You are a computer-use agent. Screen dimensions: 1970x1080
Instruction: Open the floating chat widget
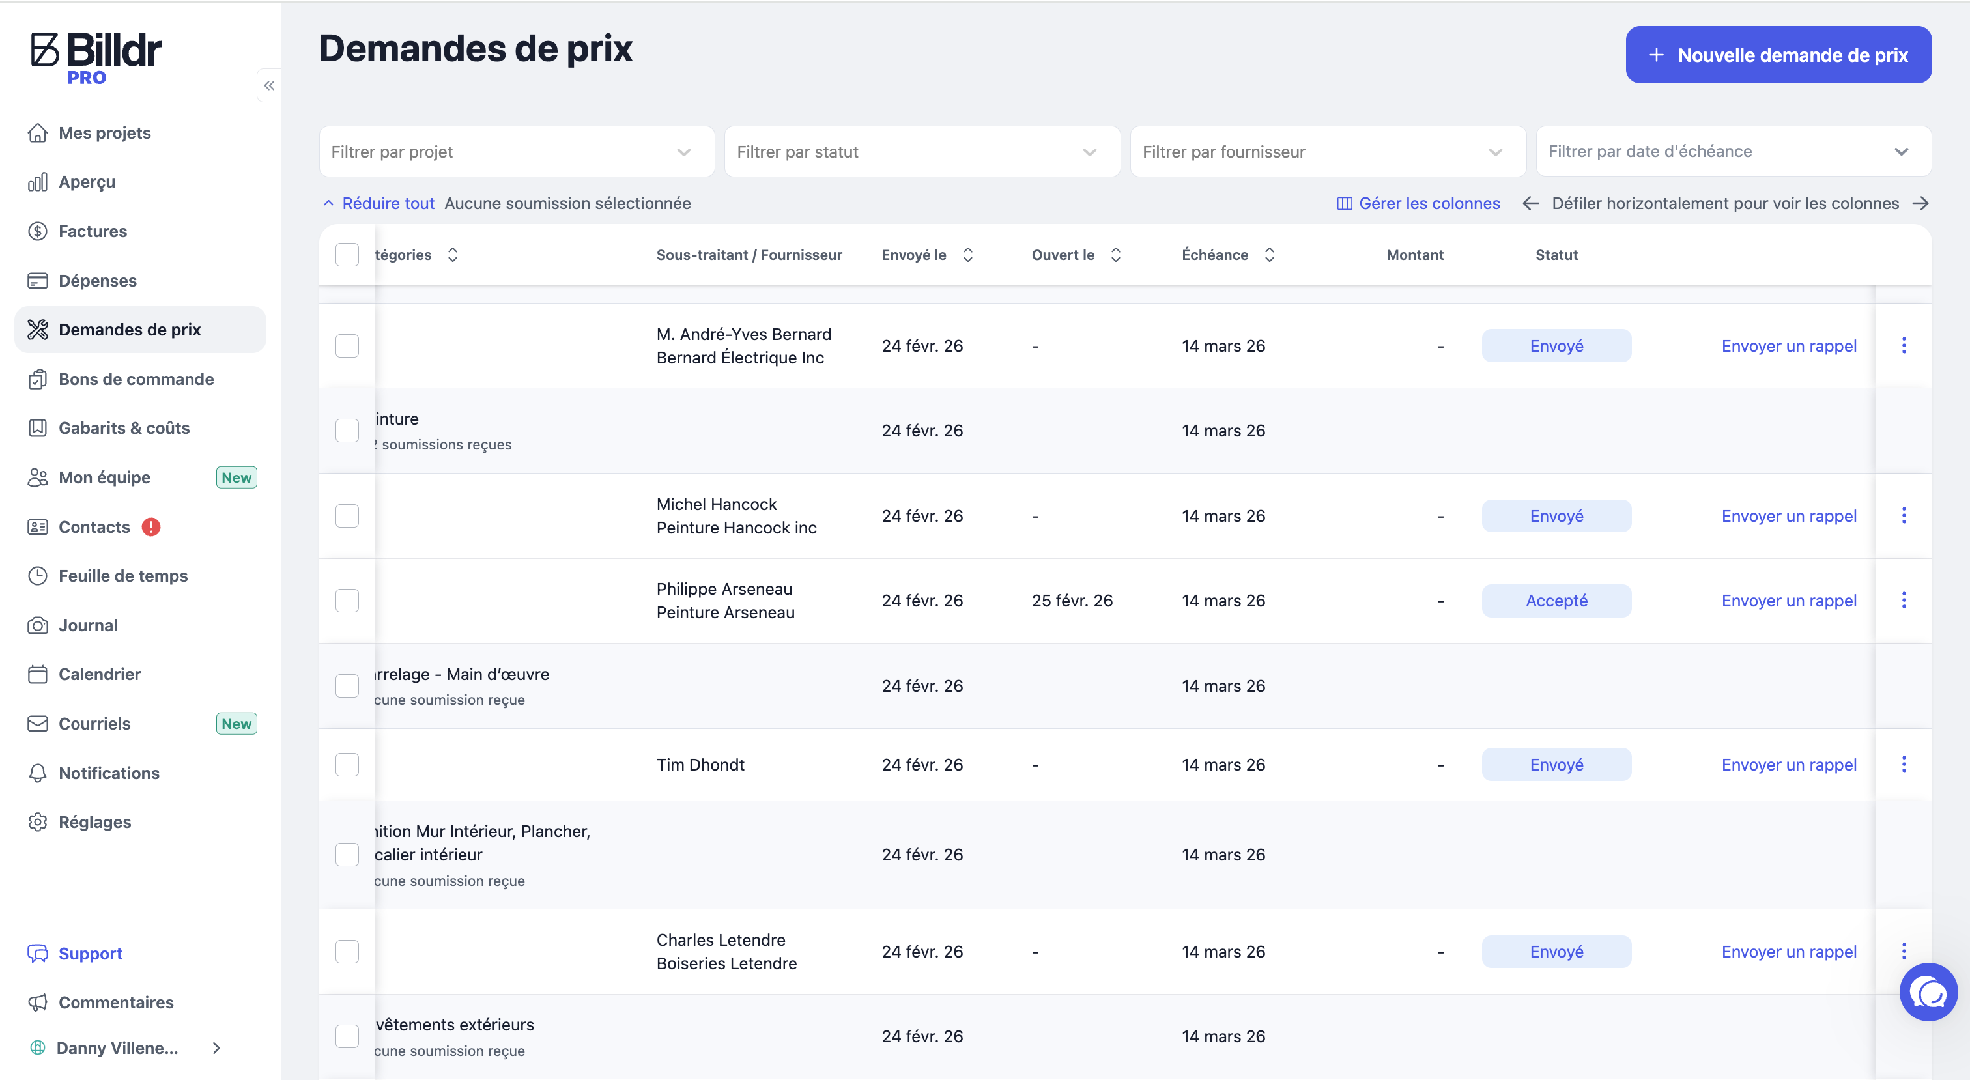[1928, 993]
